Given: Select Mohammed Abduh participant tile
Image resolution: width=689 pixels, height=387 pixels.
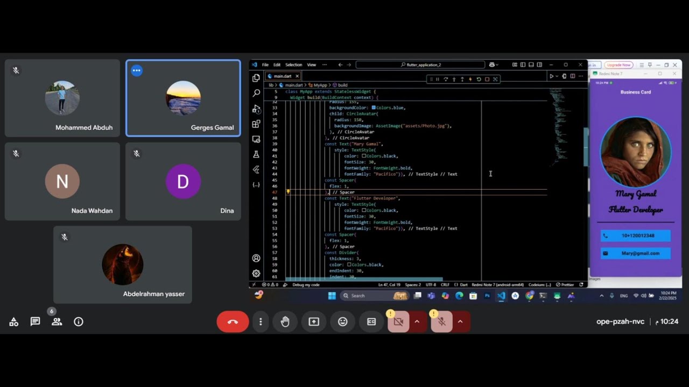Looking at the screenshot, I should tap(62, 98).
